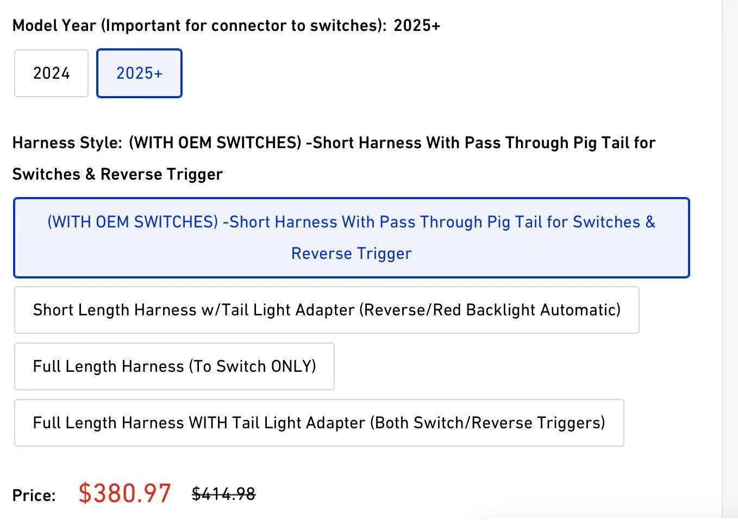Select the 2024 model year option

(x=51, y=73)
